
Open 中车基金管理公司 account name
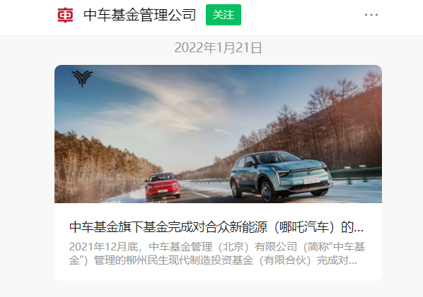coord(140,15)
